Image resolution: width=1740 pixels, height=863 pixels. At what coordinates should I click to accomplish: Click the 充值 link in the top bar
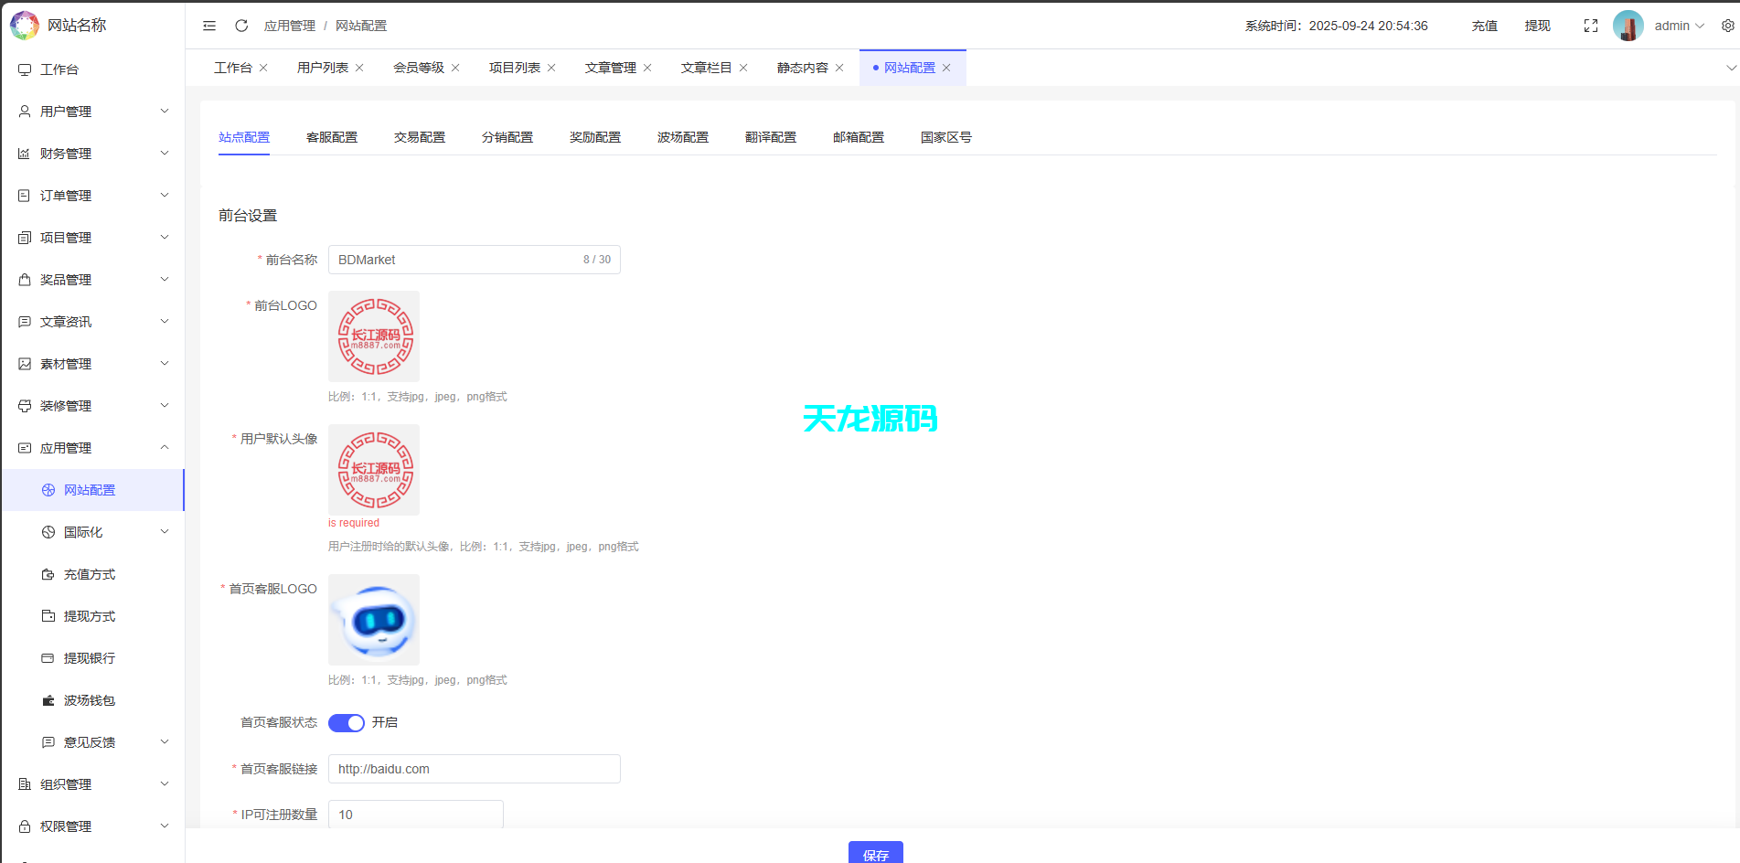click(x=1484, y=25)
